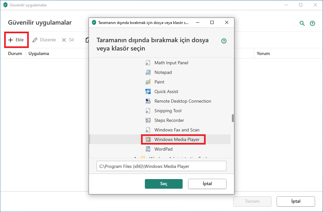Click the pencil icon beside Düzenle
The image size is (323, 212).
35,40
